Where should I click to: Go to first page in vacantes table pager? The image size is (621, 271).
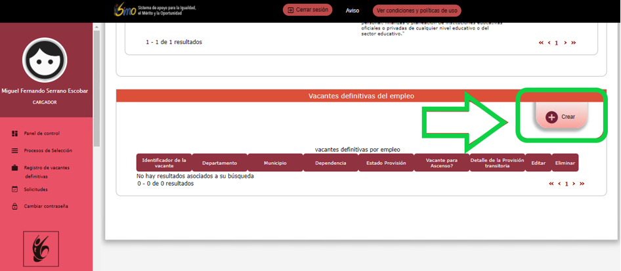(x=551, y=184)
